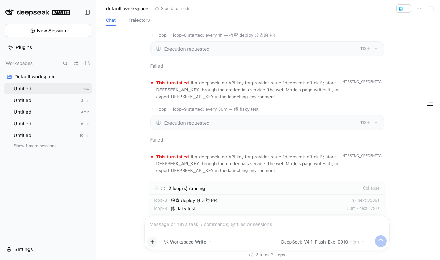Open the Untitled session from 4min
Screen dimensions: 440x260
pos(48,112)
